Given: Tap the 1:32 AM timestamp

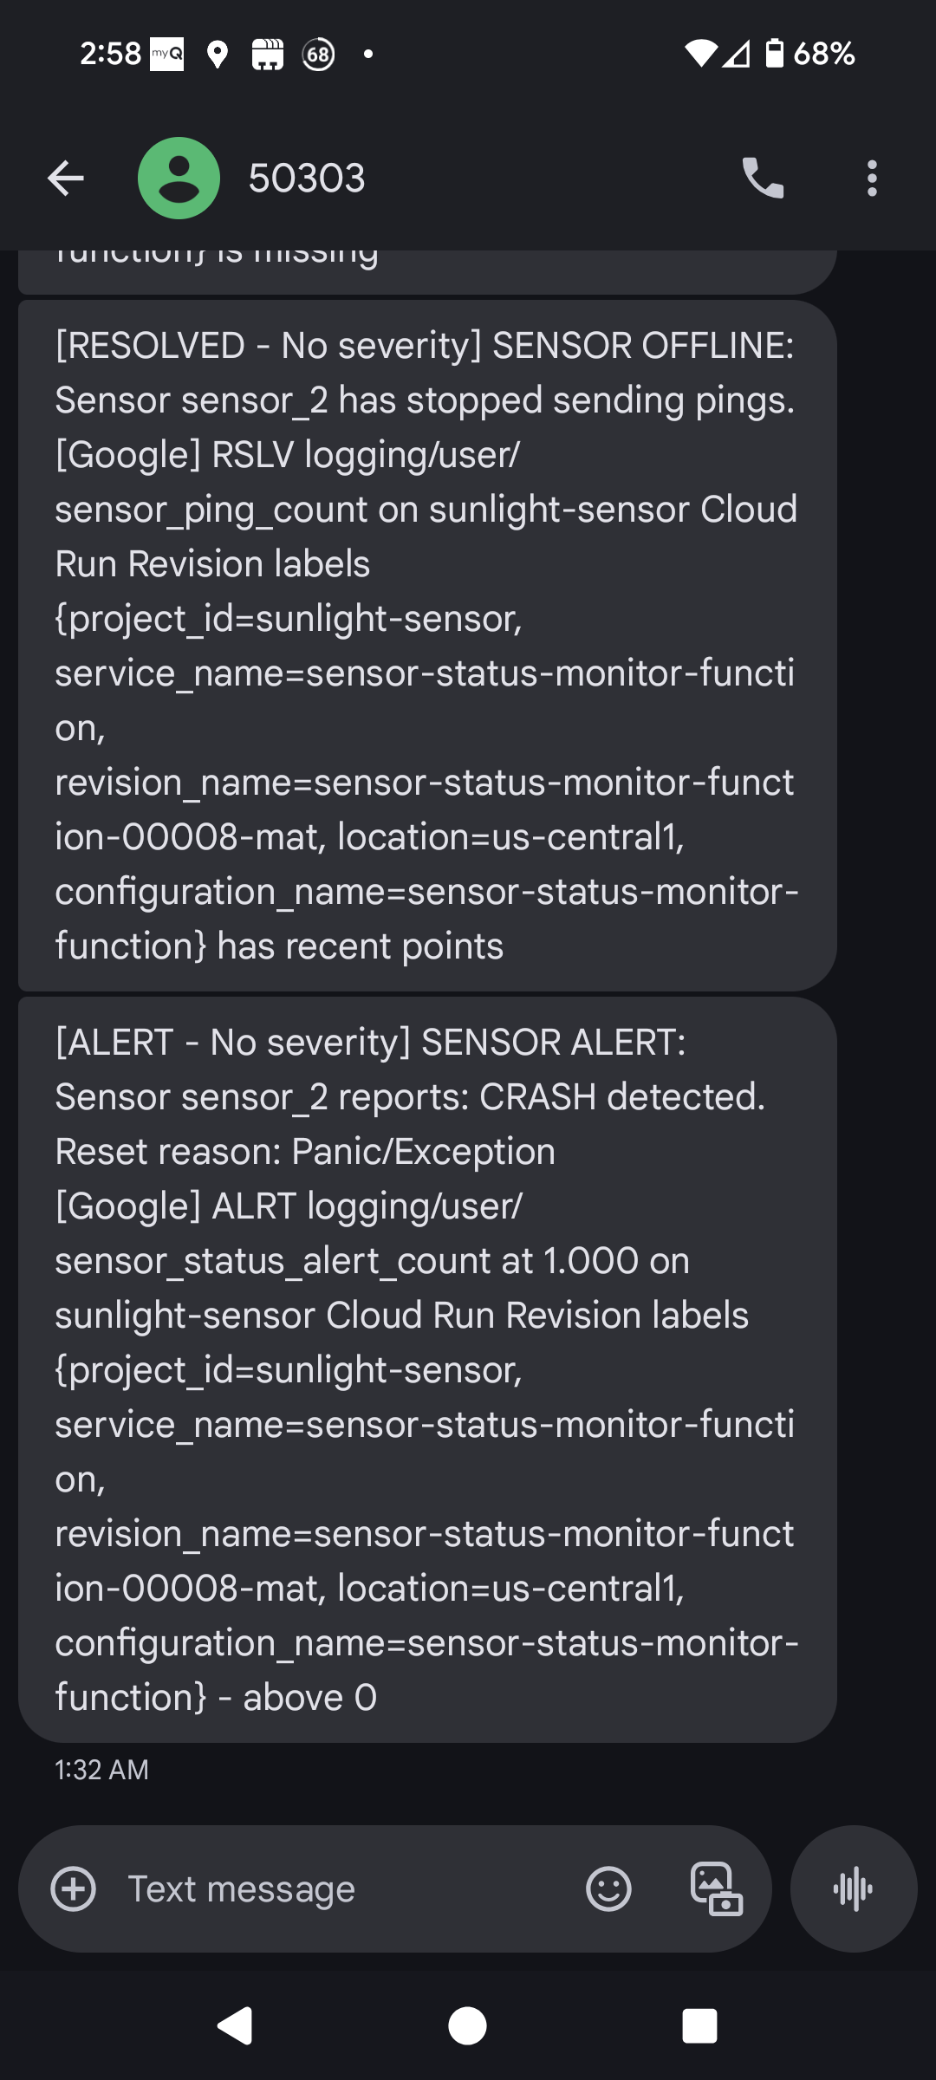Looking at the screenshot, I should [101, 1770].
